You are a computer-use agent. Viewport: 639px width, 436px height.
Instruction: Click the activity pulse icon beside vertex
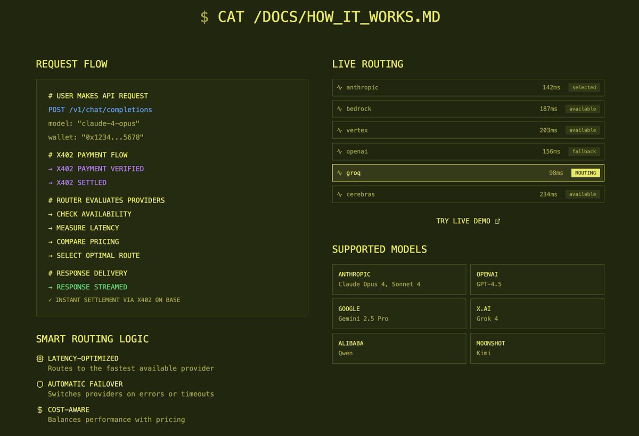point(339,130)
